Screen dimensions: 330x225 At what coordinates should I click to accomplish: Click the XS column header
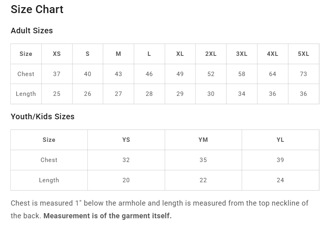[57, 54]
